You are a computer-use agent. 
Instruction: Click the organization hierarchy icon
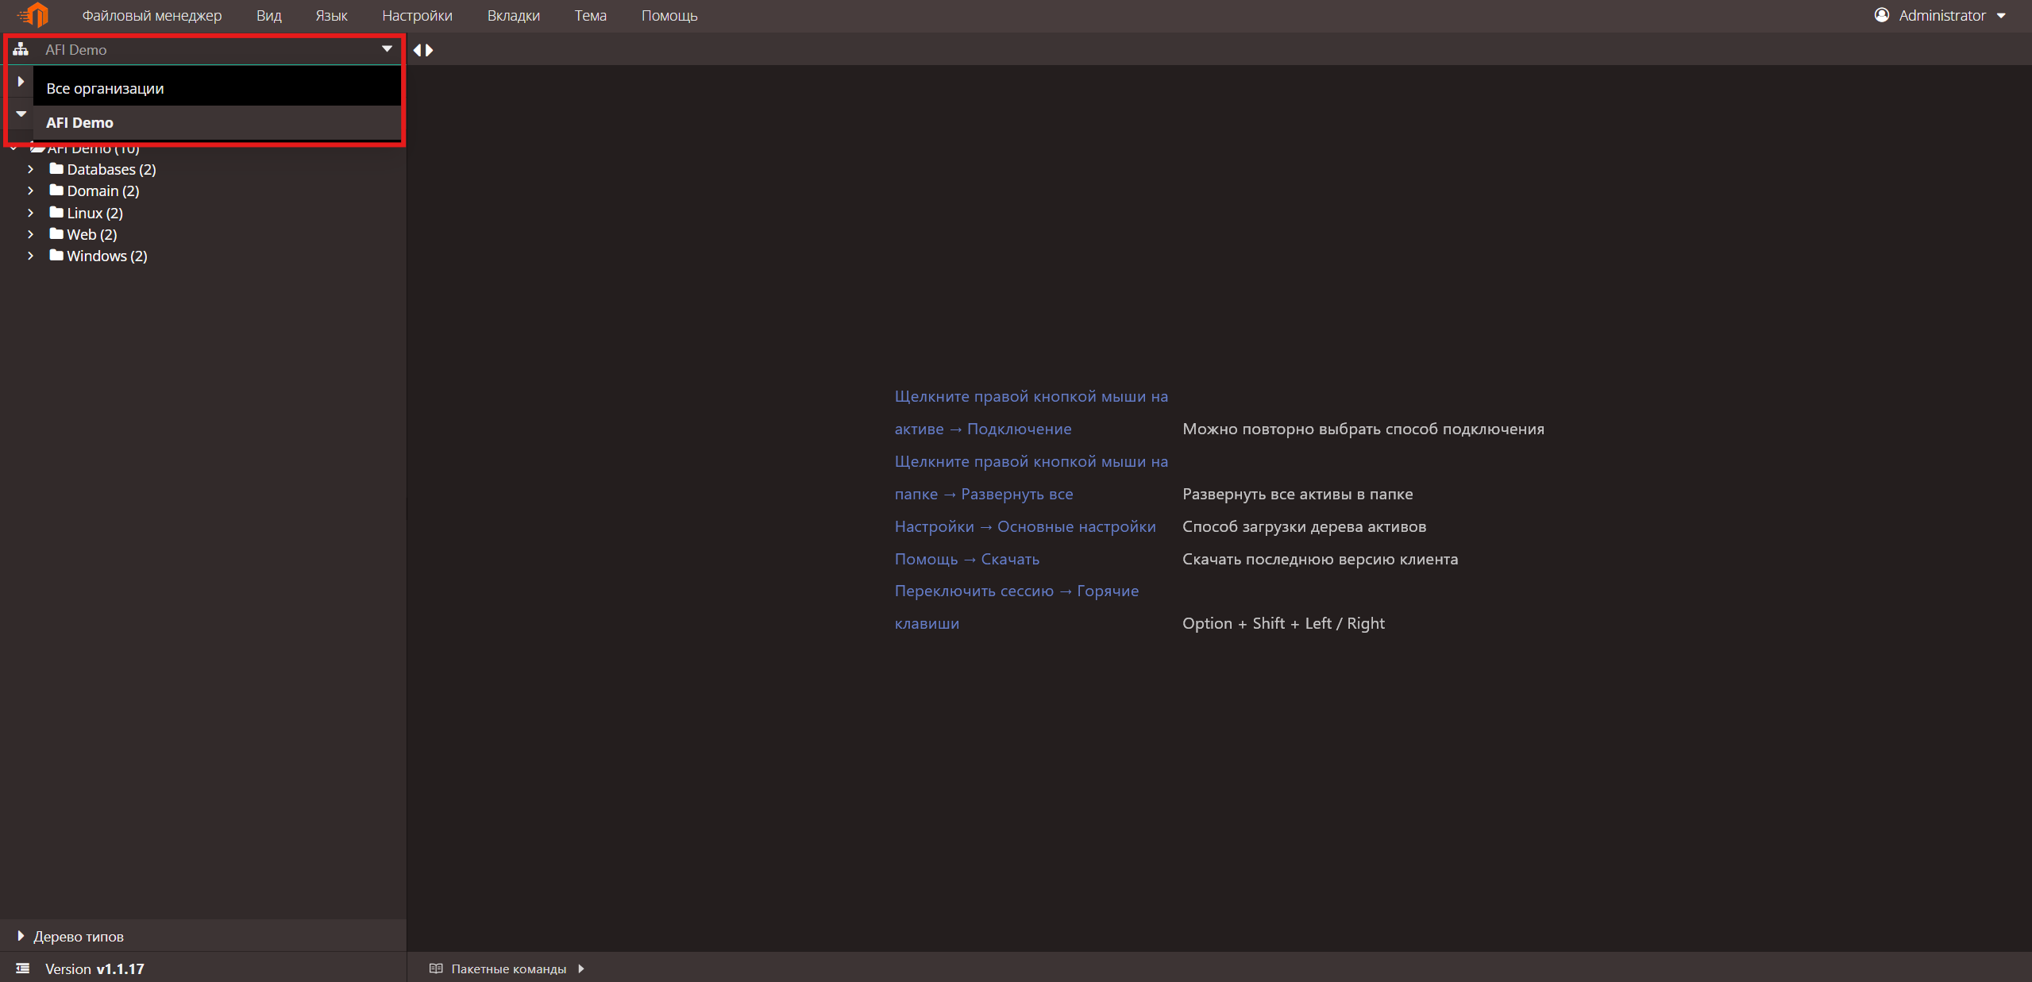coord(21,49)
